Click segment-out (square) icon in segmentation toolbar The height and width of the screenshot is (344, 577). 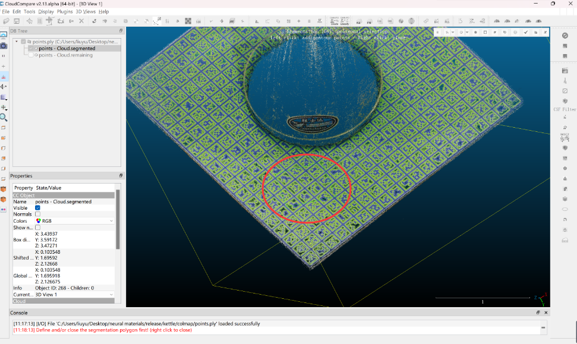tap(485, 32)
